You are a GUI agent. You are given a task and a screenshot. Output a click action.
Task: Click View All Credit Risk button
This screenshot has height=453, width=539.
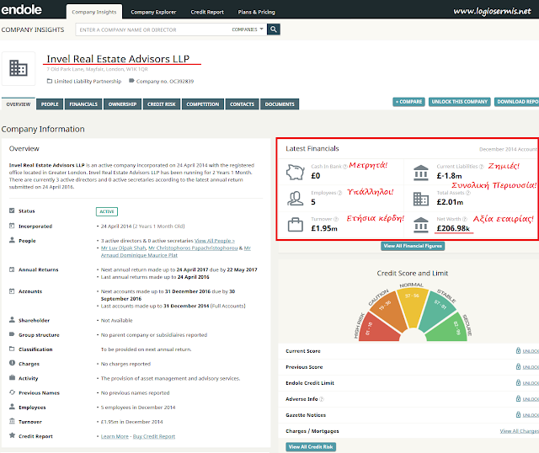[x=311, y=447]
